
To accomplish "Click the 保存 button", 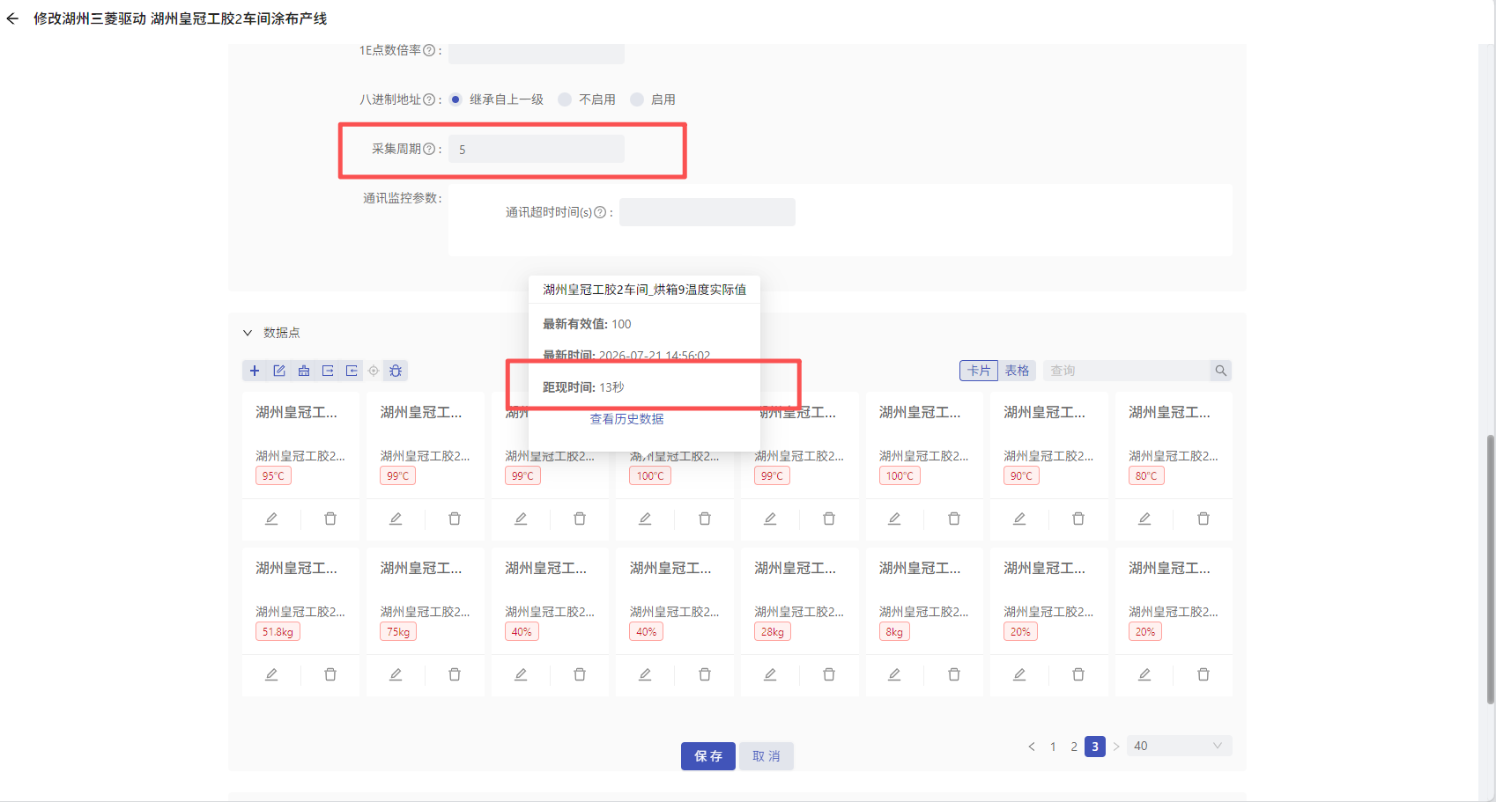I will tap(708, 756).
